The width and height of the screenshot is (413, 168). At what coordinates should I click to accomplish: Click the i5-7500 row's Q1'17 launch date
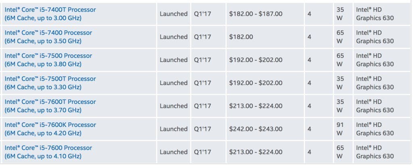click(202, 60)
